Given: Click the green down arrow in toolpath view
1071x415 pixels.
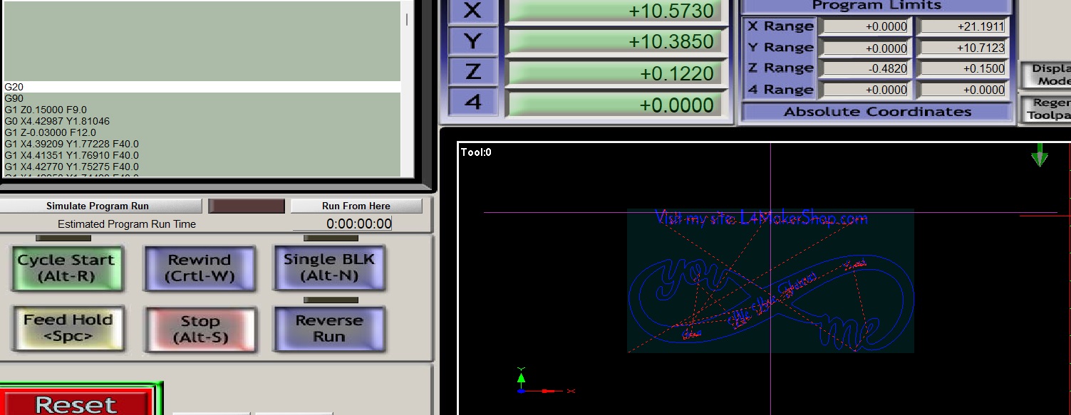Looking at the screenshot, I should pyautogui.click(x=1040, y=157).
